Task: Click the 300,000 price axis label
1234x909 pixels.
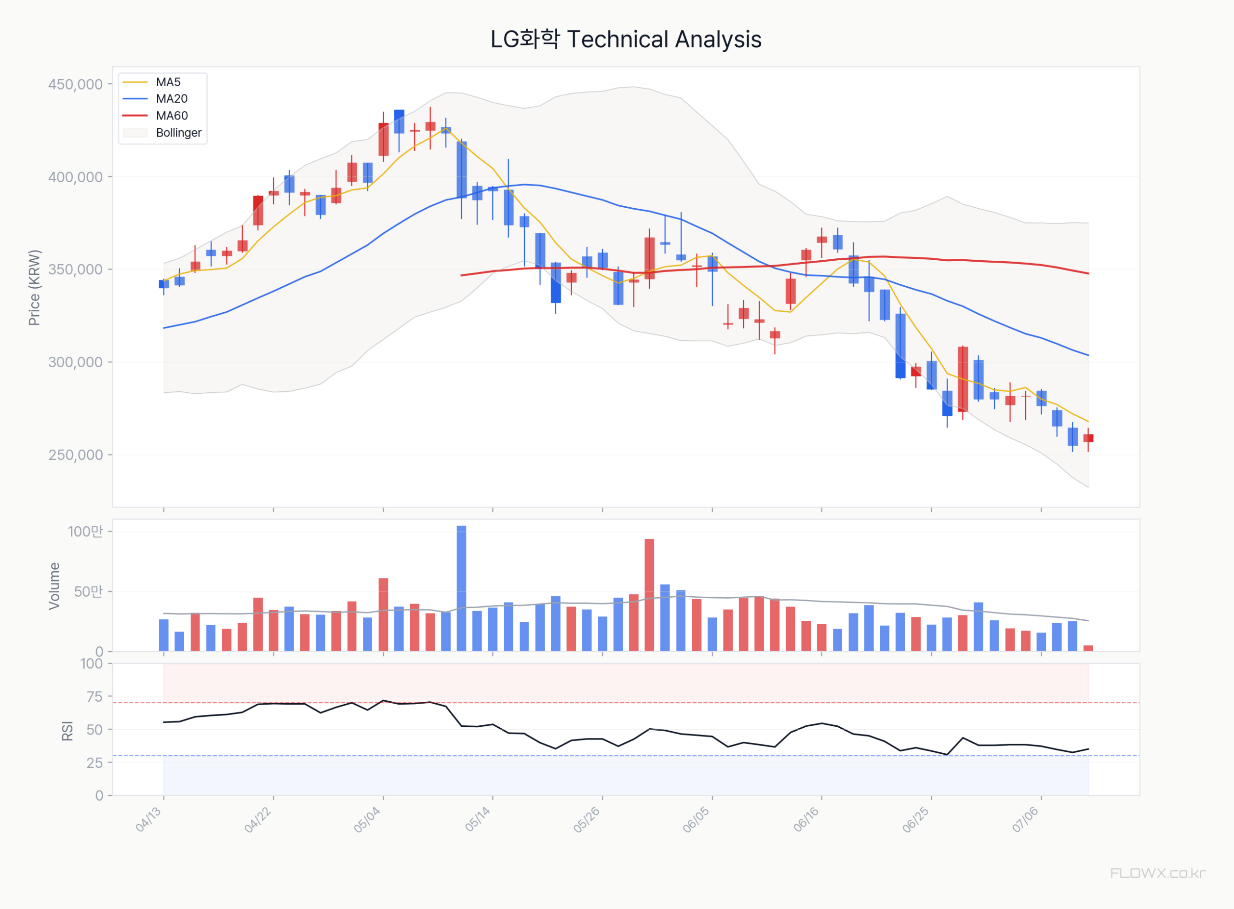Action: [75, 362]
